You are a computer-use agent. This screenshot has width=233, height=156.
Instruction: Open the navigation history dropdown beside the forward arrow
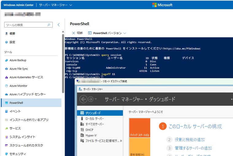[96, 99]
